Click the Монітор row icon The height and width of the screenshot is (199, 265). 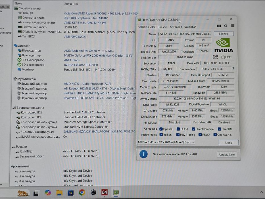click(x=19, y=69)
